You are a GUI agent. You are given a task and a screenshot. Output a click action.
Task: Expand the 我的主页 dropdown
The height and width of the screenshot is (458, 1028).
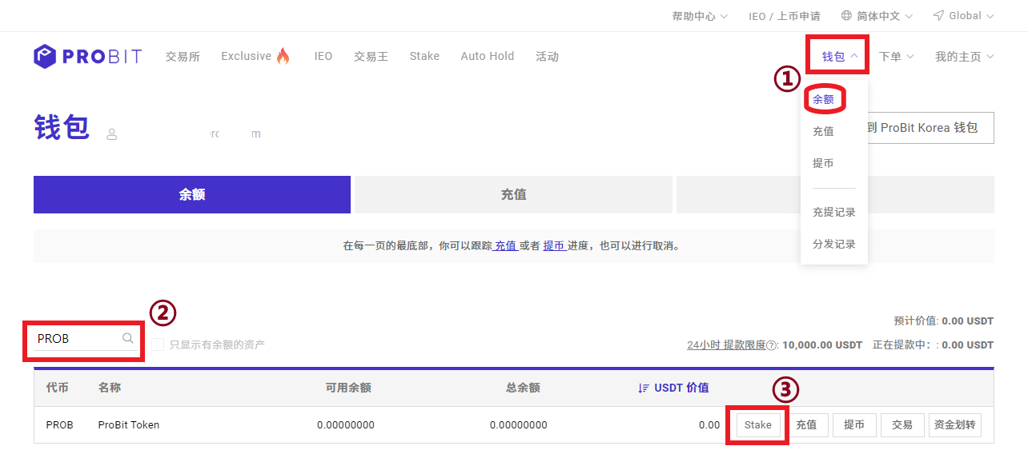pos(964,56)
